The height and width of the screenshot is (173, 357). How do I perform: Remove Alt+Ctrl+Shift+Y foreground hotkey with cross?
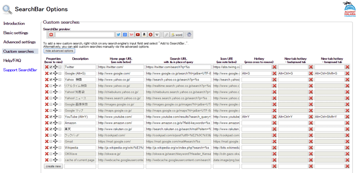tap(347, 117)
